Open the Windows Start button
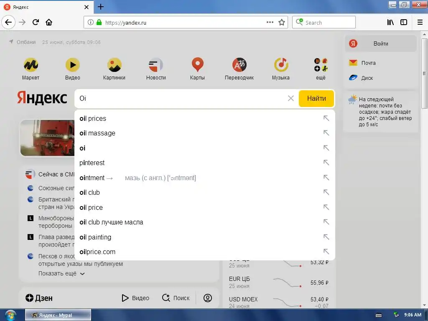Viewport: 428px width, 321px height. pyautogui.click(x=10, y=315)
